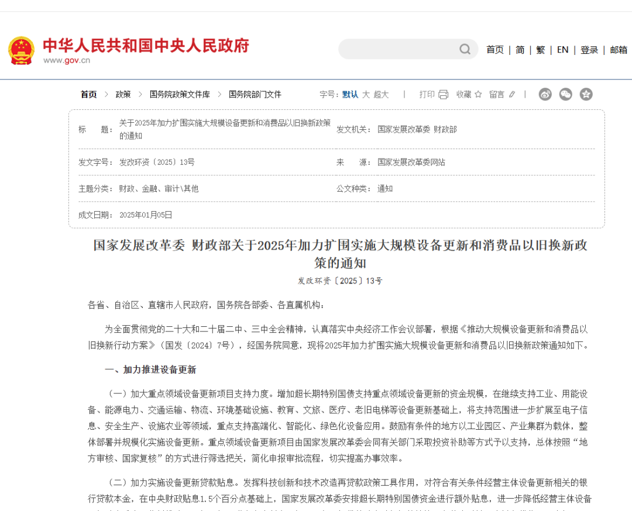Share the page to WeChat
The width and height of the screenshot is (632, 511).
(x=565, y=94)
